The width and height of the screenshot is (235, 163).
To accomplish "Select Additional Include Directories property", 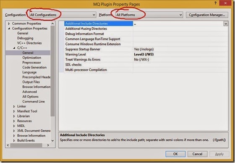I will point(99,24).
